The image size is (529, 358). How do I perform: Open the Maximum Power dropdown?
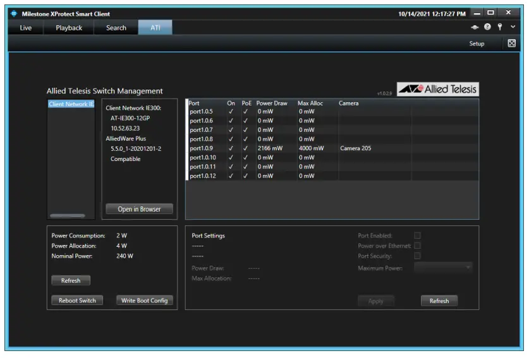[443, 268]
